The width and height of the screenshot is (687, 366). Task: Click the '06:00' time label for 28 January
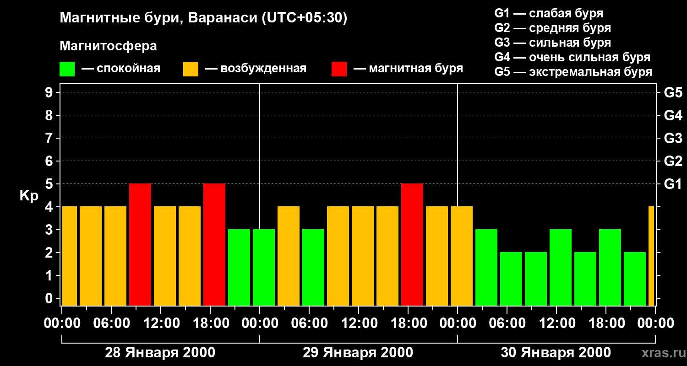[x=112, y=323]
